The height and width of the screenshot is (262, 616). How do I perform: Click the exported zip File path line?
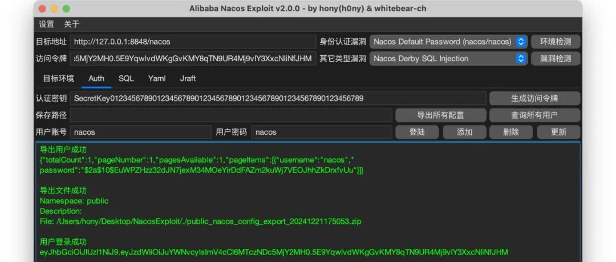(x=200, y=221)
